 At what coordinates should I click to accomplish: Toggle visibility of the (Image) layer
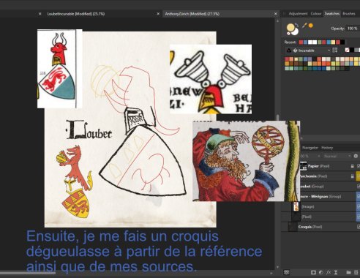359,206
